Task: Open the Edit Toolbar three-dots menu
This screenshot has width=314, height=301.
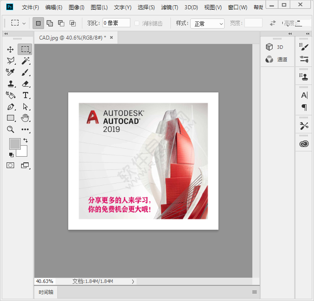Action: click(x=25, y=129)
